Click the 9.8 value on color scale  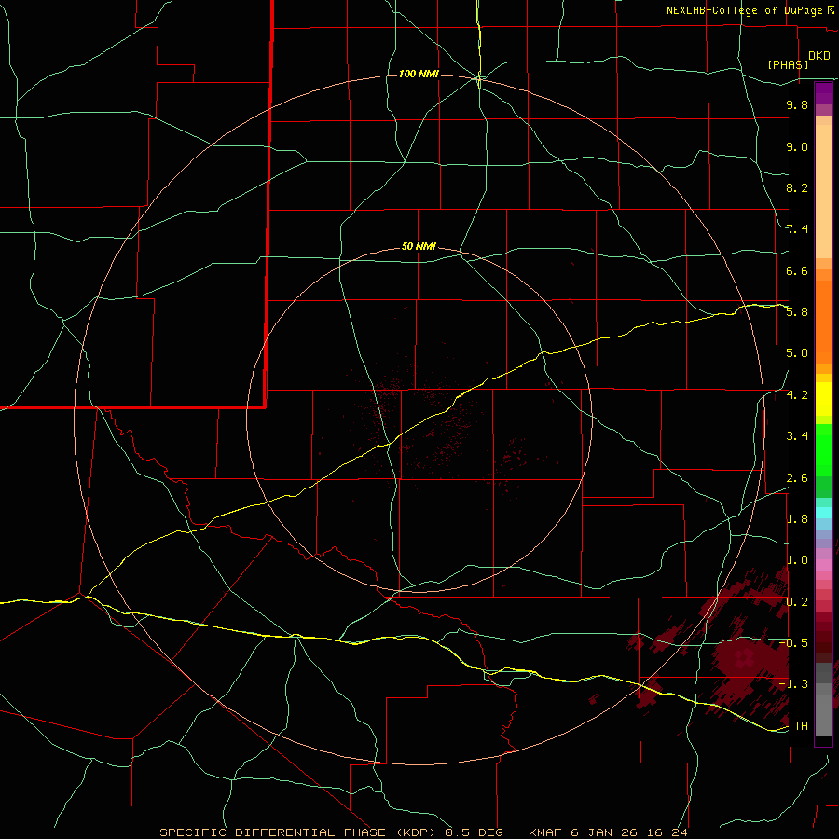tap(797, 104)
